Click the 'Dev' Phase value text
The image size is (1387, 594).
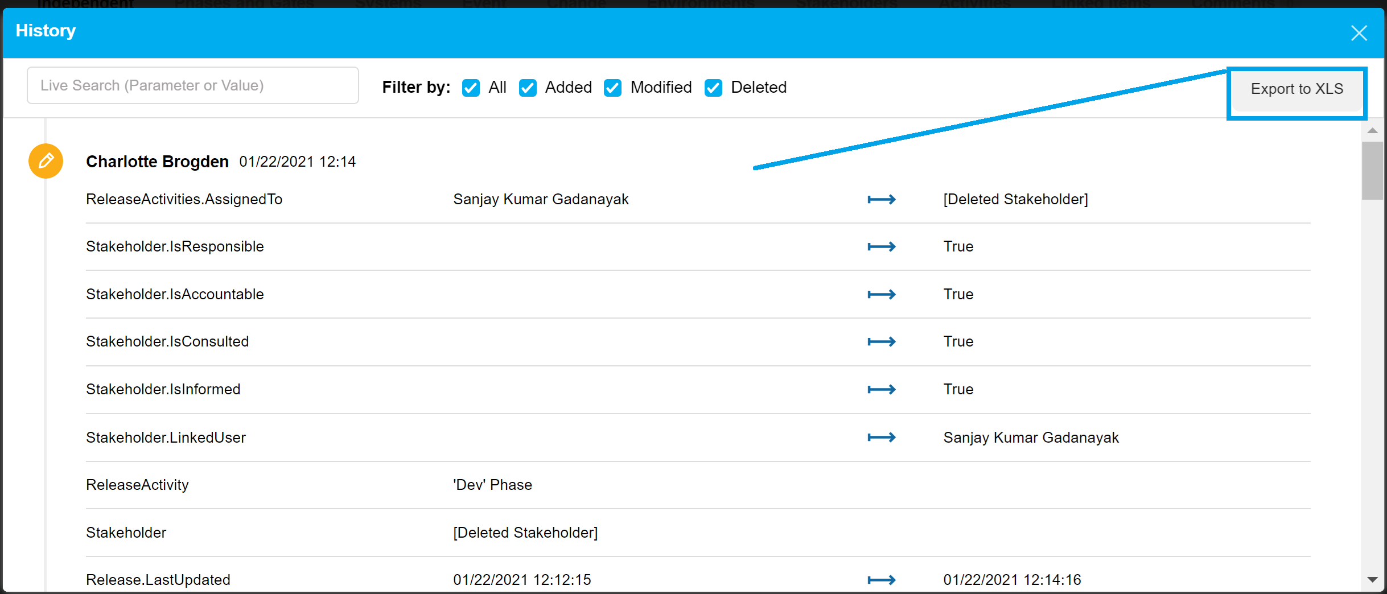point(492,485)
